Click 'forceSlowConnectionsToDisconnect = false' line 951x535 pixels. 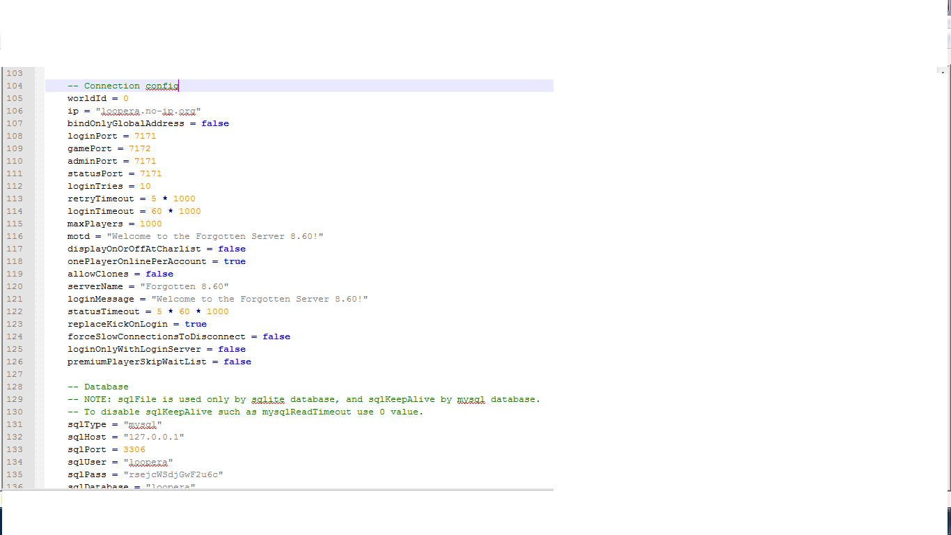179,336
